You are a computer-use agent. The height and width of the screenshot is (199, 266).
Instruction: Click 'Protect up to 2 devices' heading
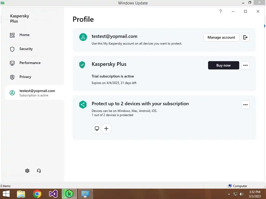(x=140, y=104)
